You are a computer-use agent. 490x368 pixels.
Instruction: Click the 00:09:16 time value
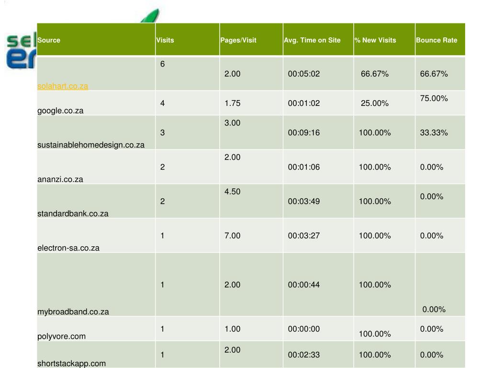(304, 133)
